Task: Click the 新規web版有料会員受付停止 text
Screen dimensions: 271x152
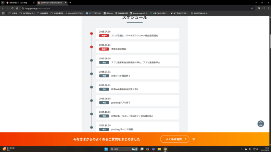Action: pos(125,89)
